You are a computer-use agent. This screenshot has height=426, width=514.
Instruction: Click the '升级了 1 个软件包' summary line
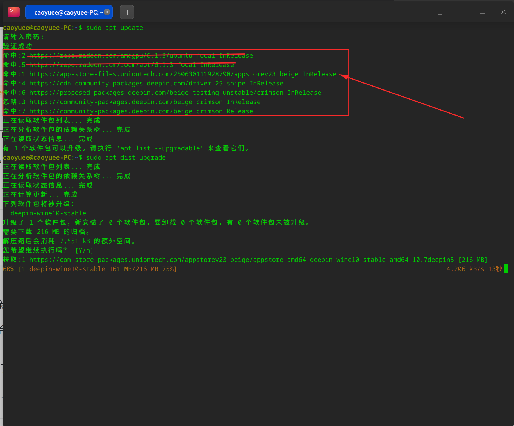156,222
